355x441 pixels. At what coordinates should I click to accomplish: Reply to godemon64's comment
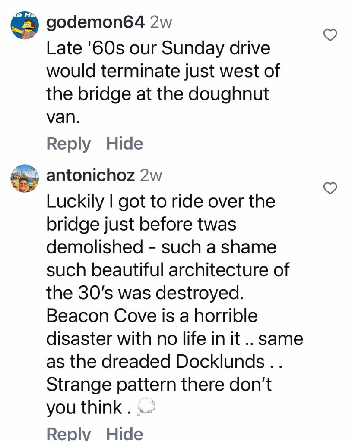click(x=68, y=144)
